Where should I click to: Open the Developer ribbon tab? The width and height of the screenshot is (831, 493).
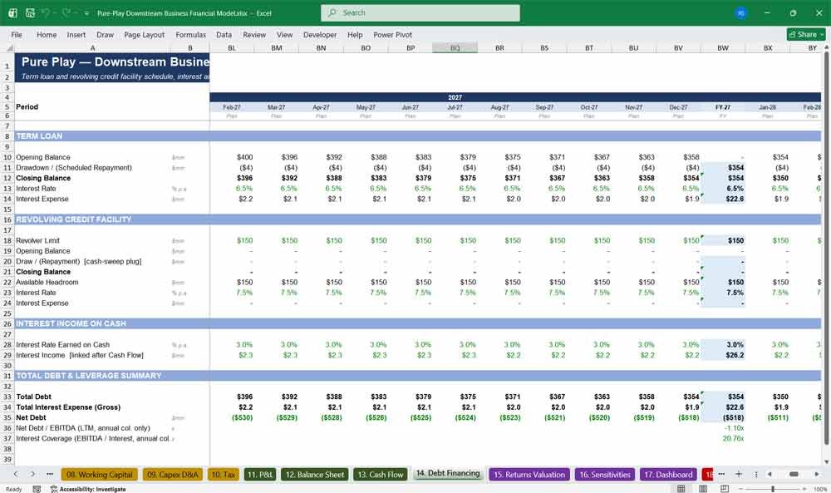coord(320,34)
